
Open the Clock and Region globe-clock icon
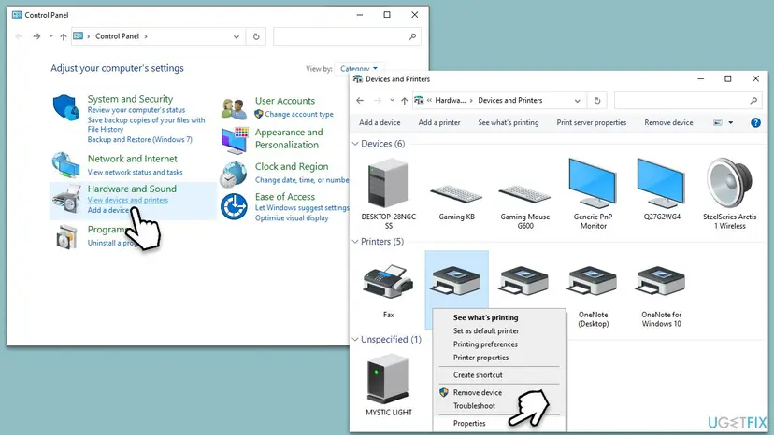click(x=234, y=175)
